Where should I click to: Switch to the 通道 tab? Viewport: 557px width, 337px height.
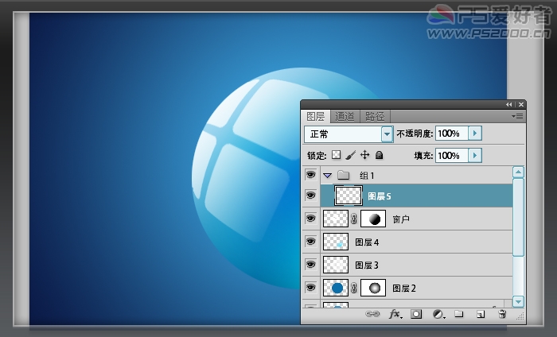[345, 116]
